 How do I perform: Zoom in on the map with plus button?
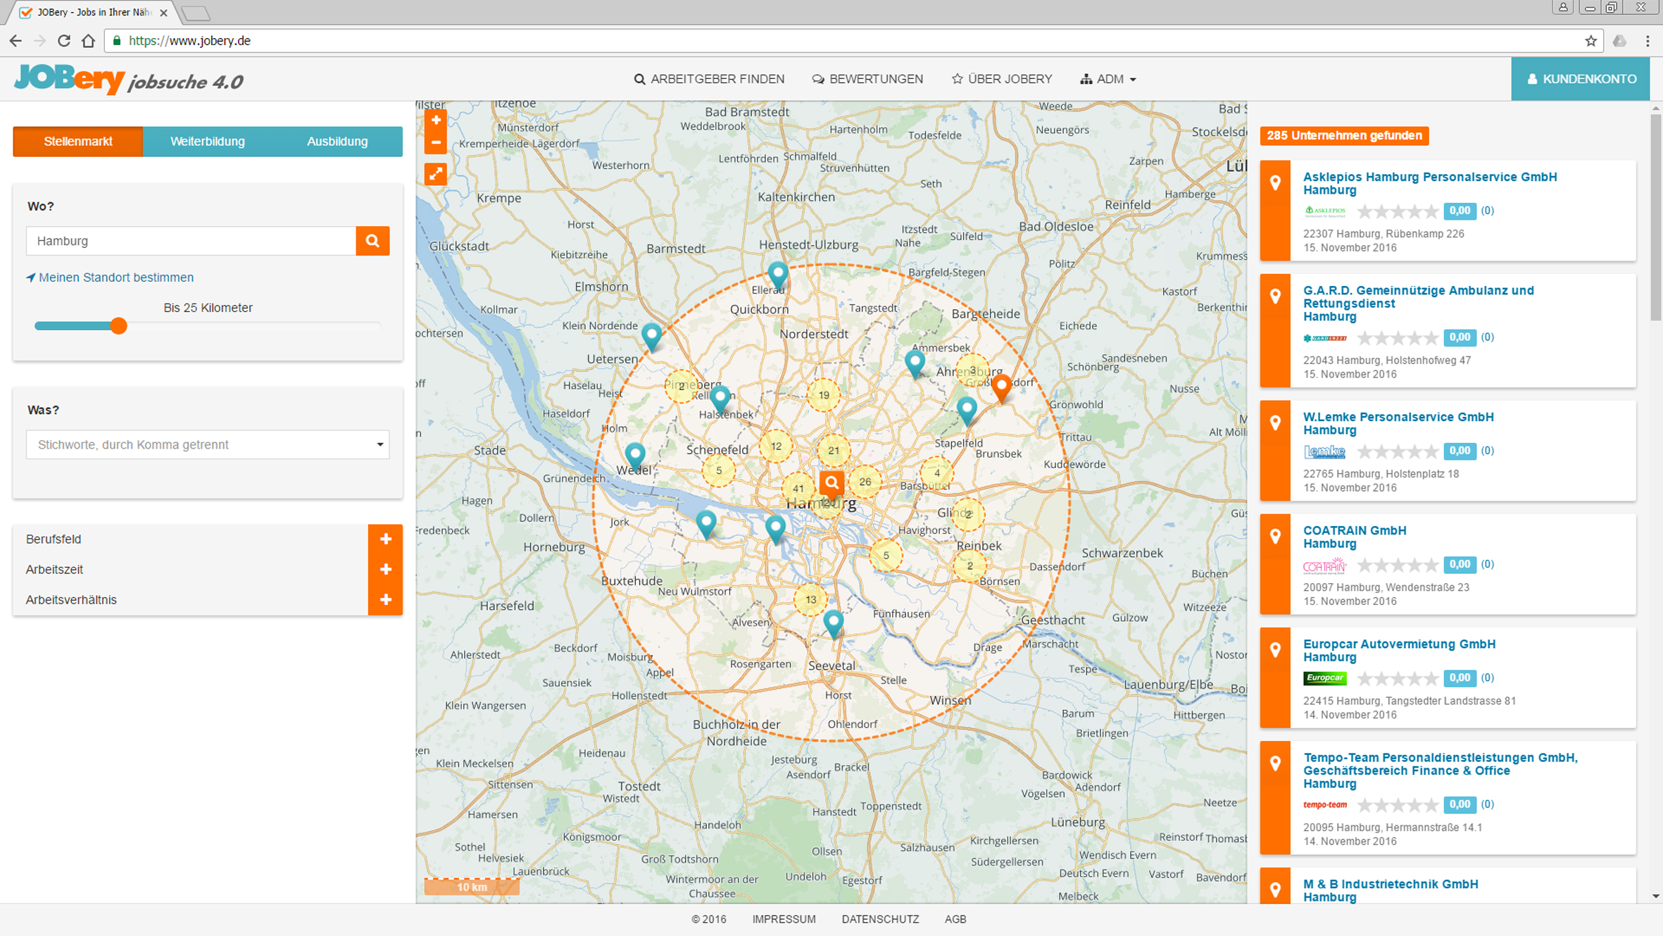click(436, 120)
